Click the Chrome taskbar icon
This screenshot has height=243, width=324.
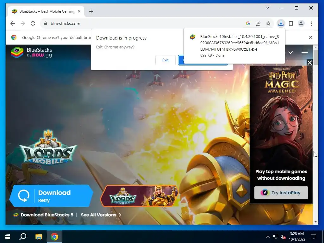coord(54,237)
